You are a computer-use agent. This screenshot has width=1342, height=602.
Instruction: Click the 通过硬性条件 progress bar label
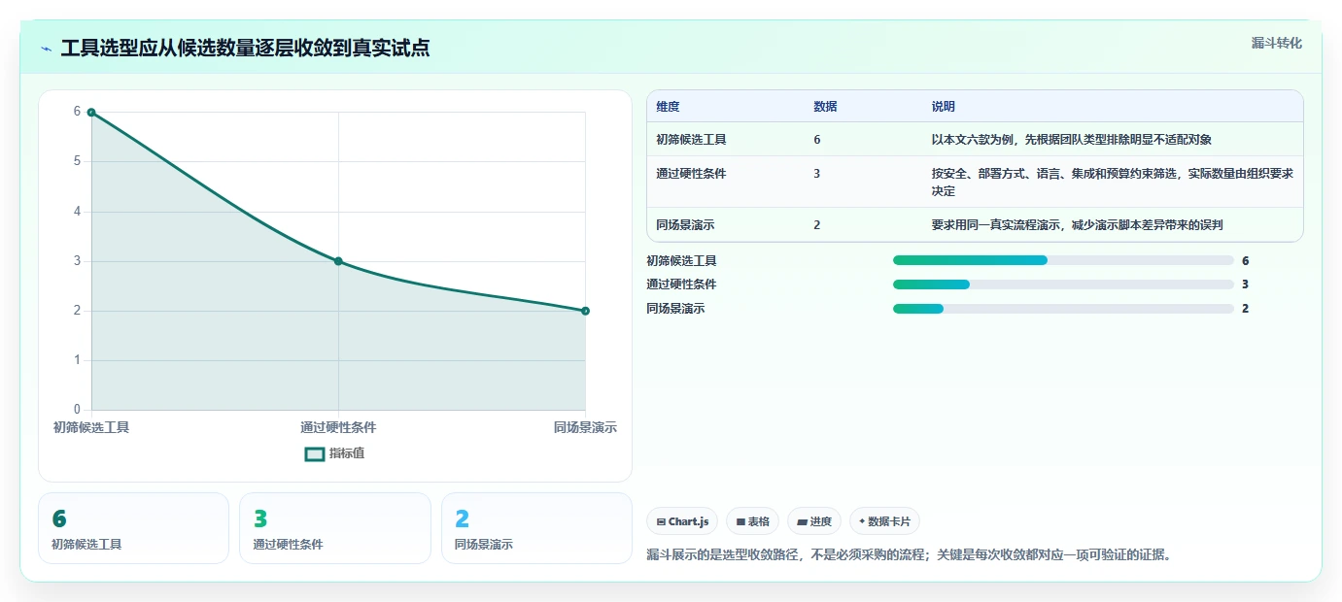pos(681,284)
